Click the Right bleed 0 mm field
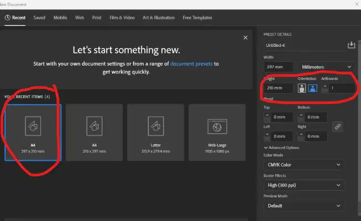Image resolution: width=361 pixels, height=221 pixels. (x=316, y=136)
